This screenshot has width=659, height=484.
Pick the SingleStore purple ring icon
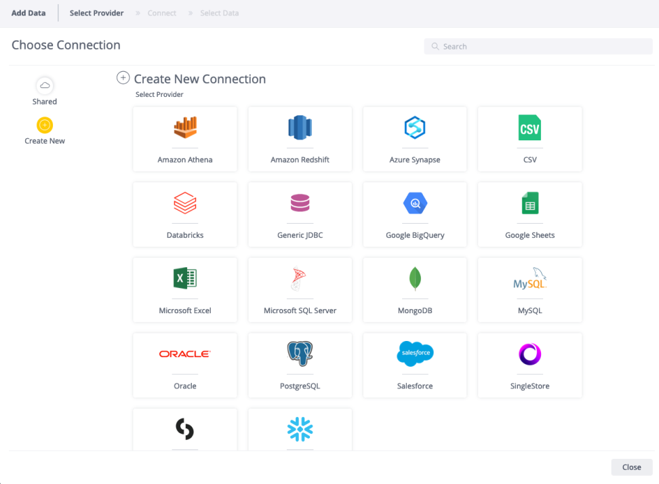point(530,354)
